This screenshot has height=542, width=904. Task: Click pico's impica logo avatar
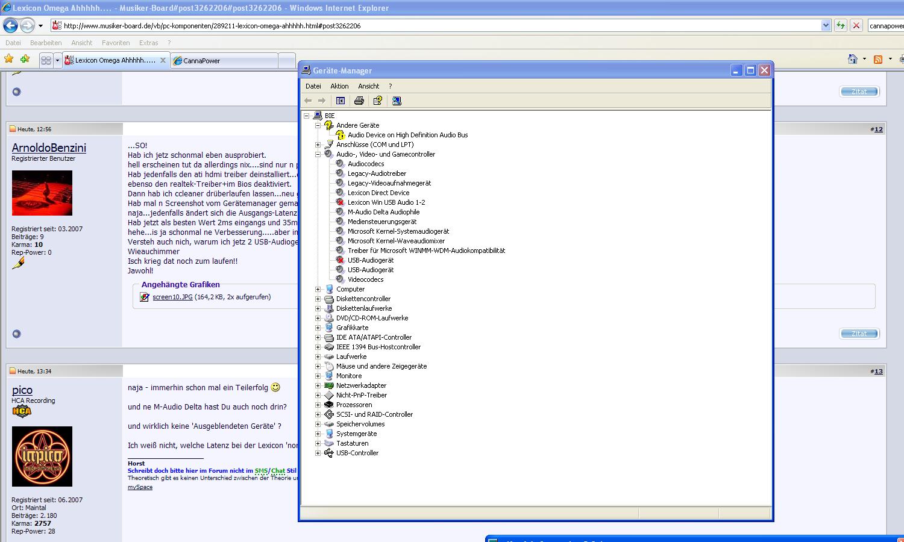[42, 456]
